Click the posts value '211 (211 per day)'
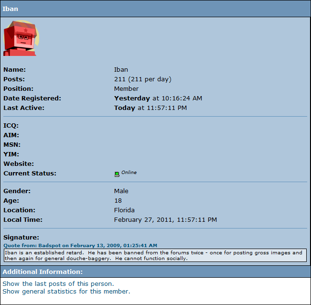The height and width of the screenshot is (305, 311). coord(143,79)
